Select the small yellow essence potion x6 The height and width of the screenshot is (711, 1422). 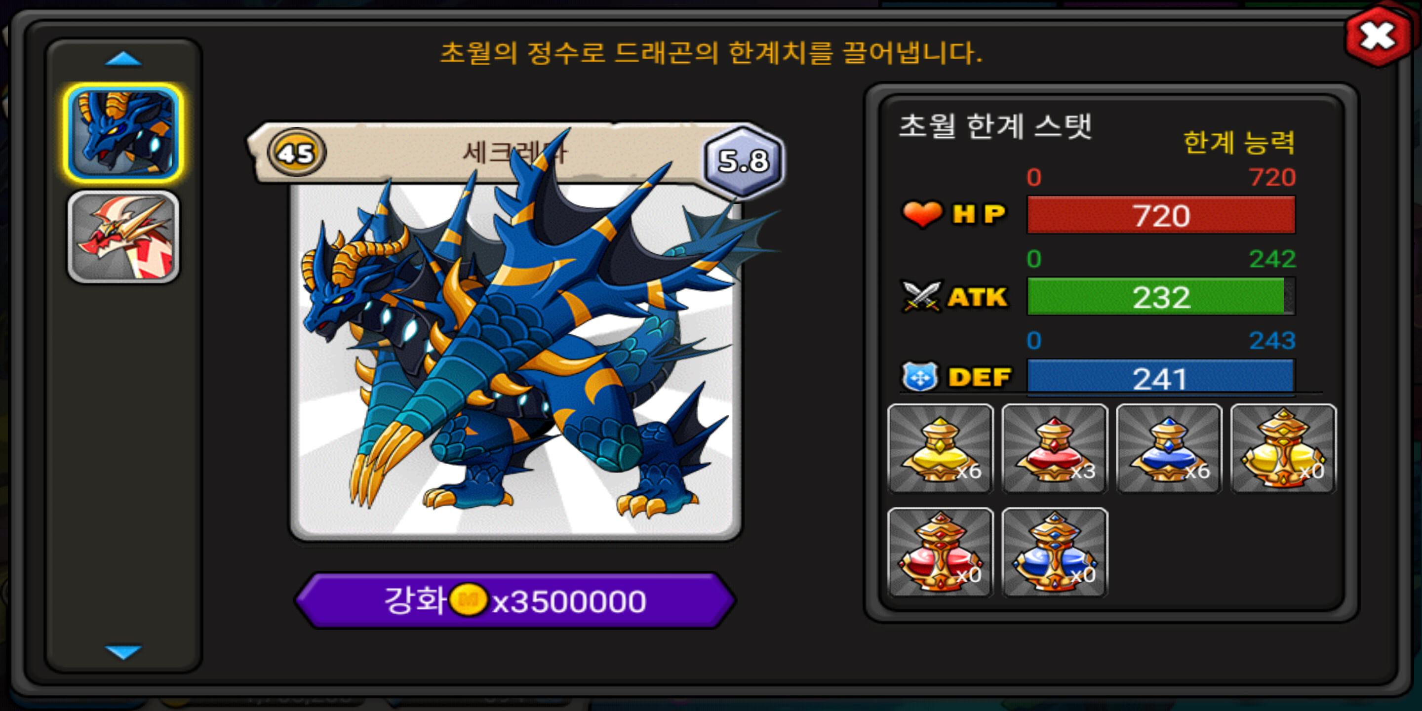click(x=940, y=448)
